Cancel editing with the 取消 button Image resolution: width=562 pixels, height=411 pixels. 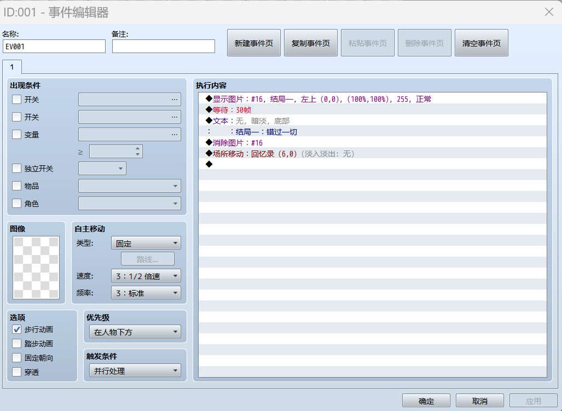pos(479,401)
